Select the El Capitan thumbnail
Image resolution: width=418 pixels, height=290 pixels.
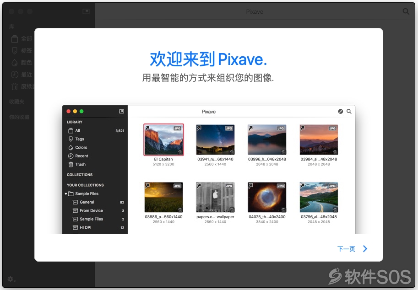click(x=164, y=140)
